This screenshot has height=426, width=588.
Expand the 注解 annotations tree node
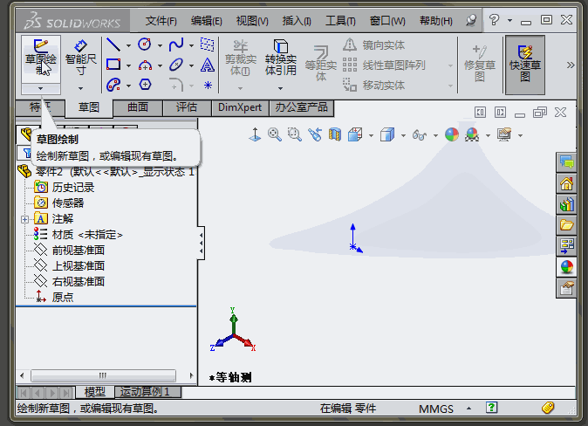(x=24, y=219)
